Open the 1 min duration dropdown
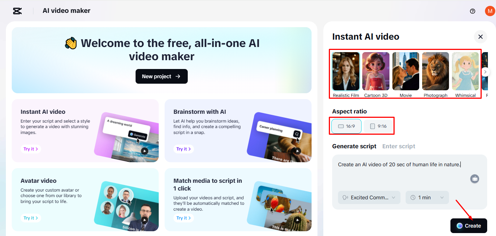The width and height of the screenshot is (496, 236). pos(427,197)
